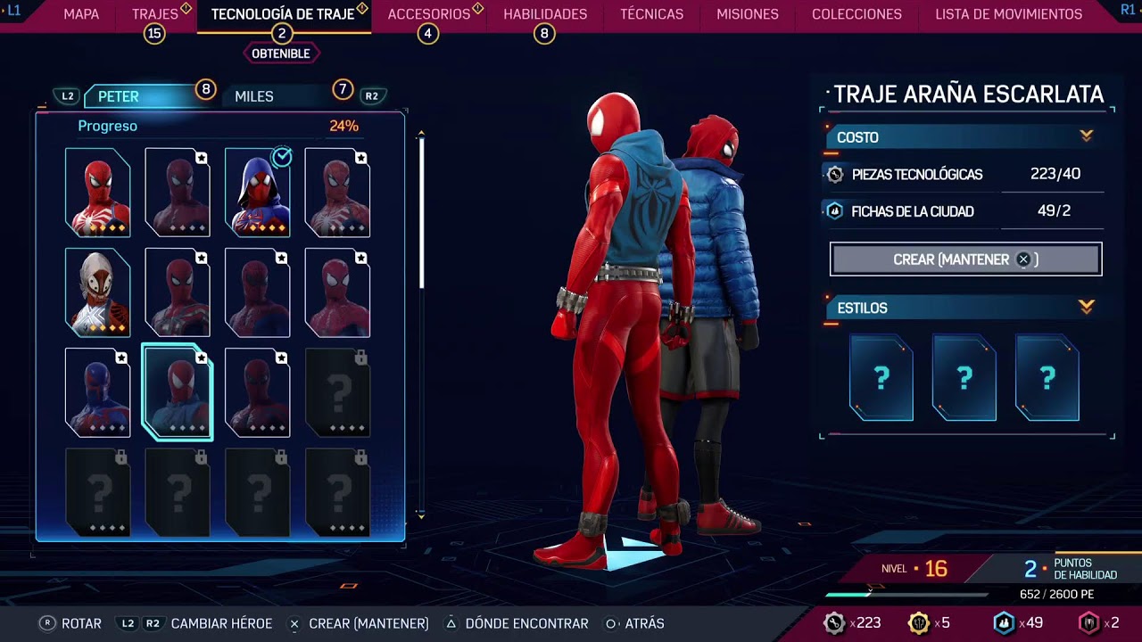This screenshot has width=1142, height=642.
Task: Click the Fichas de la Ciudad icon
Action: pos(835,211)
